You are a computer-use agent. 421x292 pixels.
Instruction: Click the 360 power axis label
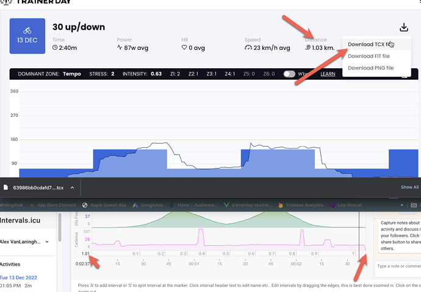click(14, 91)
